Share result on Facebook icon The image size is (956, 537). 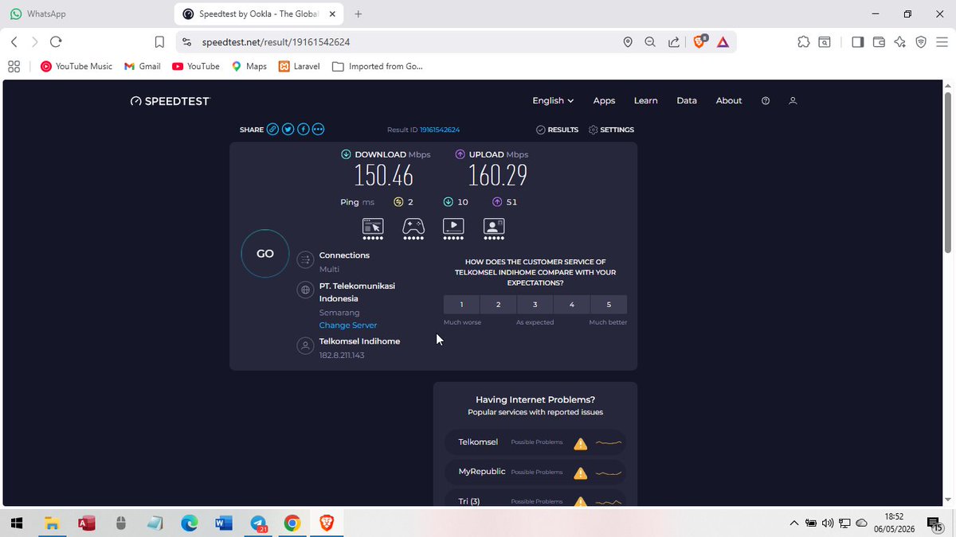pyautogui.click(x=304, y=130)
